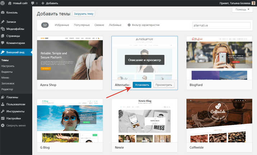
Task: Switch to the Любимые filter tab
Action: pyautogui.click(x=115, y=25)
